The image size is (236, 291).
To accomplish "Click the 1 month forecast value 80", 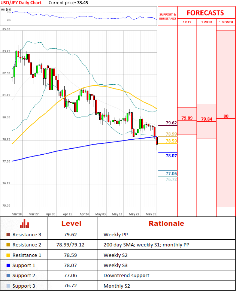I will 226,116.
